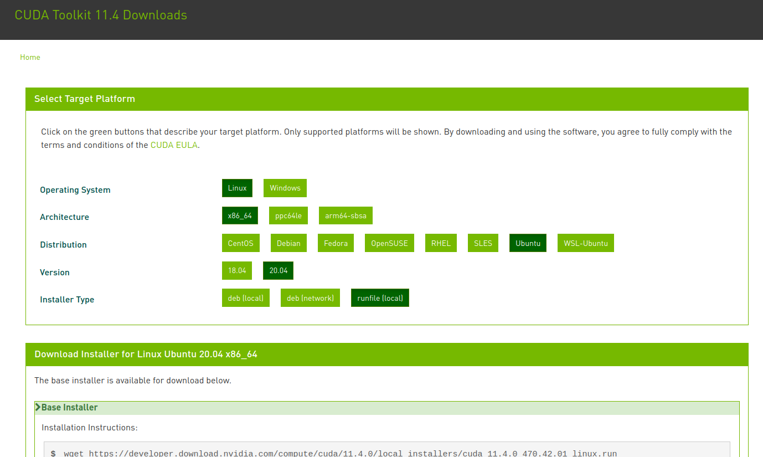This screenshot has height=457, width=763.
Task: Select runfile (local) installer type
Action: point(380,298)
